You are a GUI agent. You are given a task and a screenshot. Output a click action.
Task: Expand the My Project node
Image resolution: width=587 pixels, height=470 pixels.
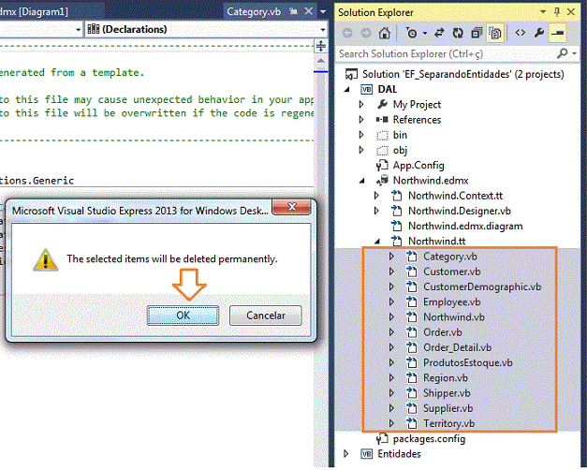[x=361, y=104]
